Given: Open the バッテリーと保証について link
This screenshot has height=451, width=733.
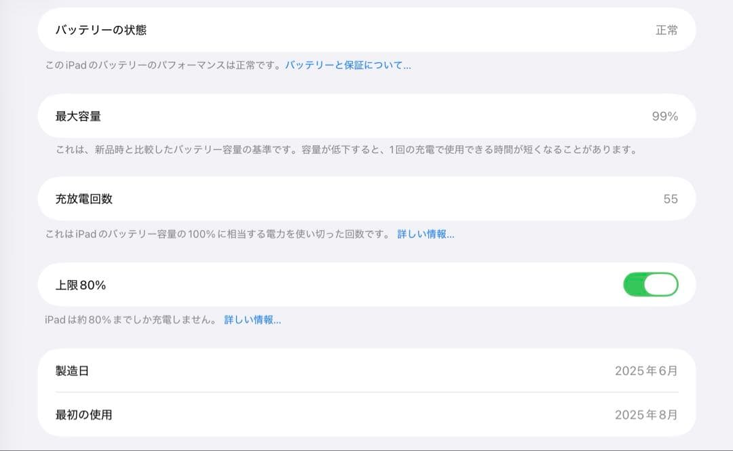Looking at the screenshot, I should click(x=347, y=65).
